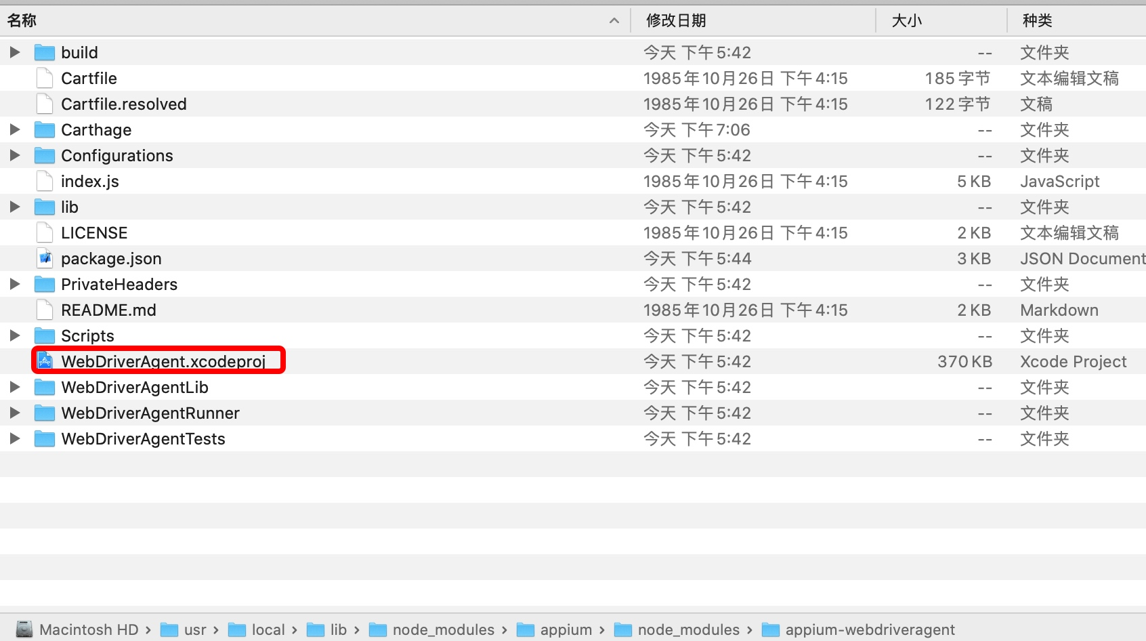Click the Markdown kind label
This screenshot has height=641, width=1146.
1059,310
